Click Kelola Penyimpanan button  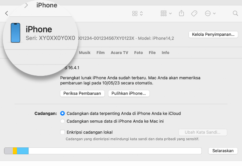[x=213, y=34]
